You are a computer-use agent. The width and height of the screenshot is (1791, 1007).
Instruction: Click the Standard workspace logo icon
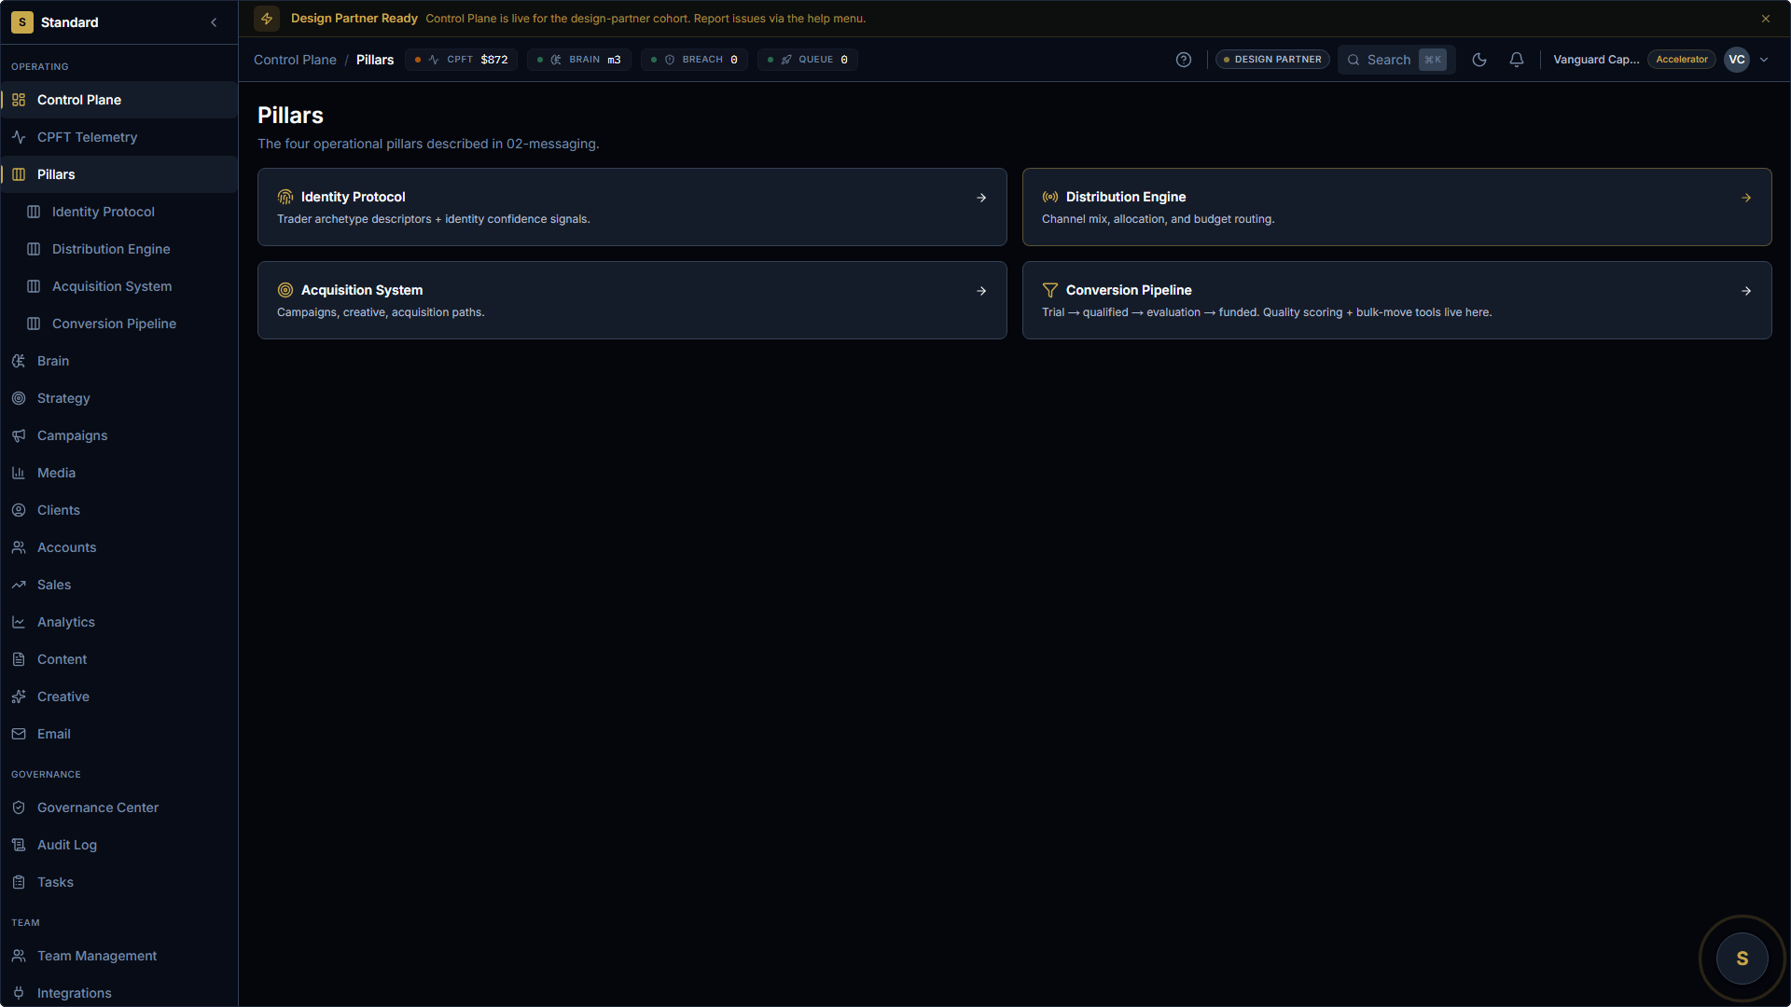tap(22, 22)
